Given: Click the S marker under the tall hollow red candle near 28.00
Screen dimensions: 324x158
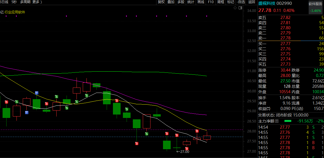Looking at the screenshot, I should pyautogui.click(x=146, y=134).
